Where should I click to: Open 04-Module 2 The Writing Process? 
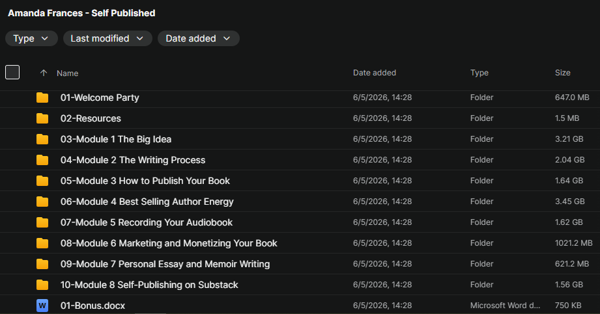[x=133, y=160]
